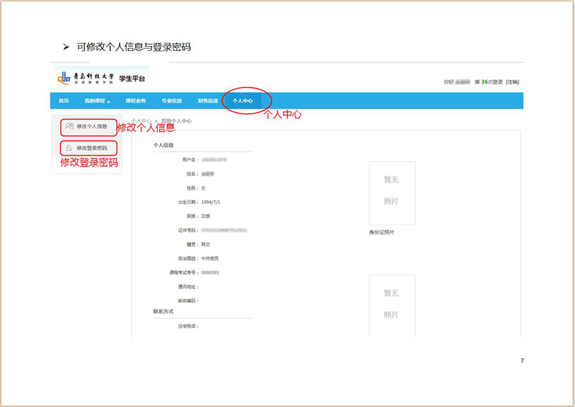
Task: Open the 首页 home tab
Action: (64, 101)
